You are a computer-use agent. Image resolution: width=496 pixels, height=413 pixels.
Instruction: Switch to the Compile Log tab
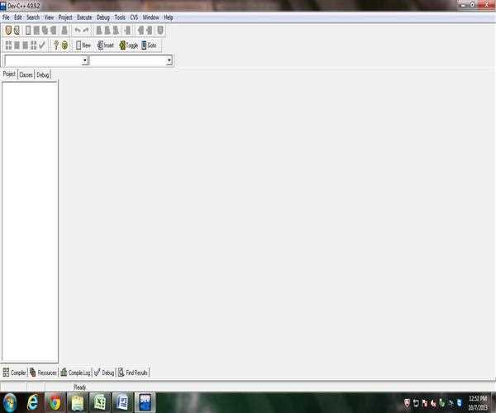(74, 373)
